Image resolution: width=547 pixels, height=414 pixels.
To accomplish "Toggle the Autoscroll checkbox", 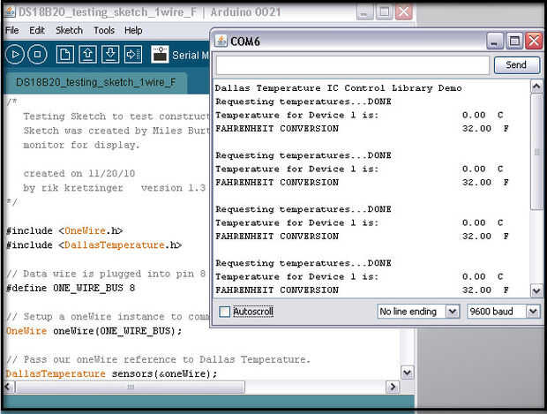I will point(225,312).
